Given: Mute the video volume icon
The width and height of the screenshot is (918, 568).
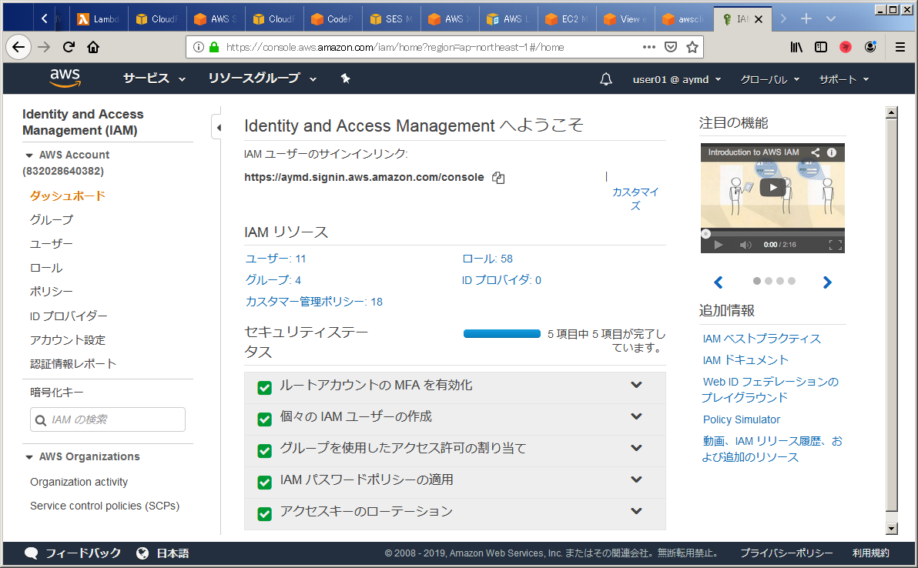Looking at the screenshot, I should point(745,245).
